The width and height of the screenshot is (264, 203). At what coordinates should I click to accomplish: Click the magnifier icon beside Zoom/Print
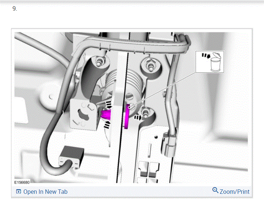[x=215, y=191]
